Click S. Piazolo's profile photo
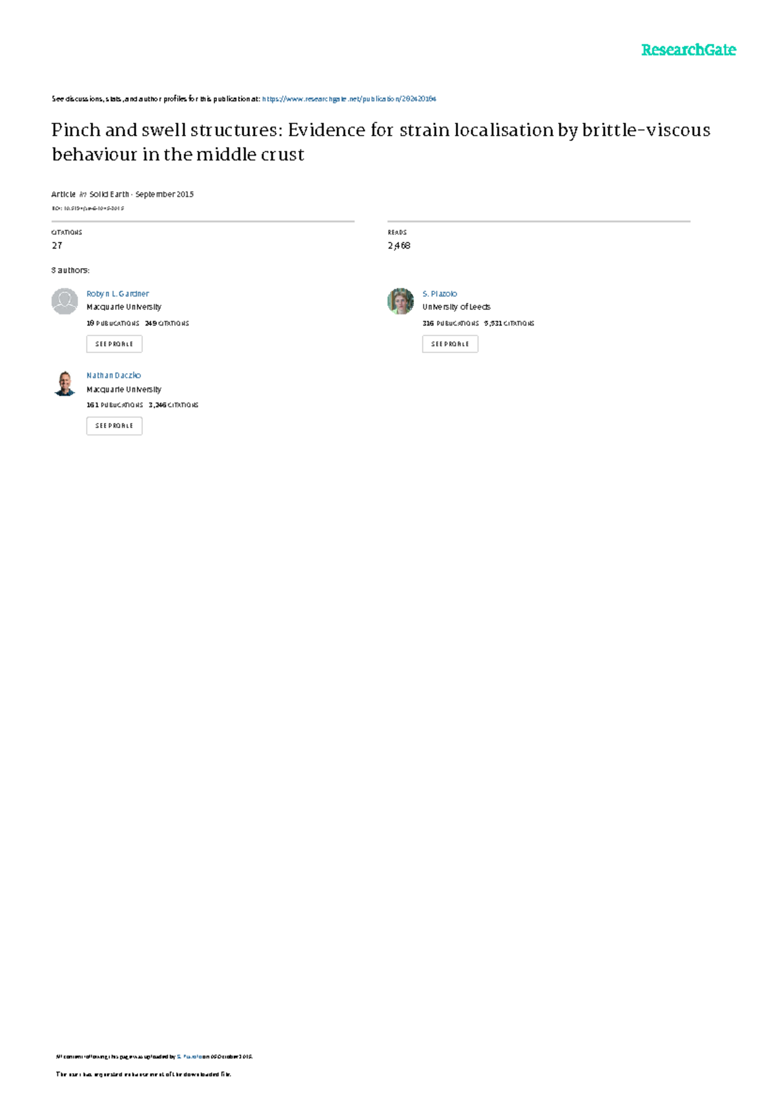The image size is (775, 1096). (x=400, y=301)
